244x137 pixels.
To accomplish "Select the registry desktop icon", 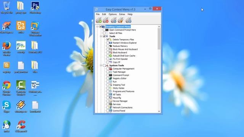I will click(6, 67).
